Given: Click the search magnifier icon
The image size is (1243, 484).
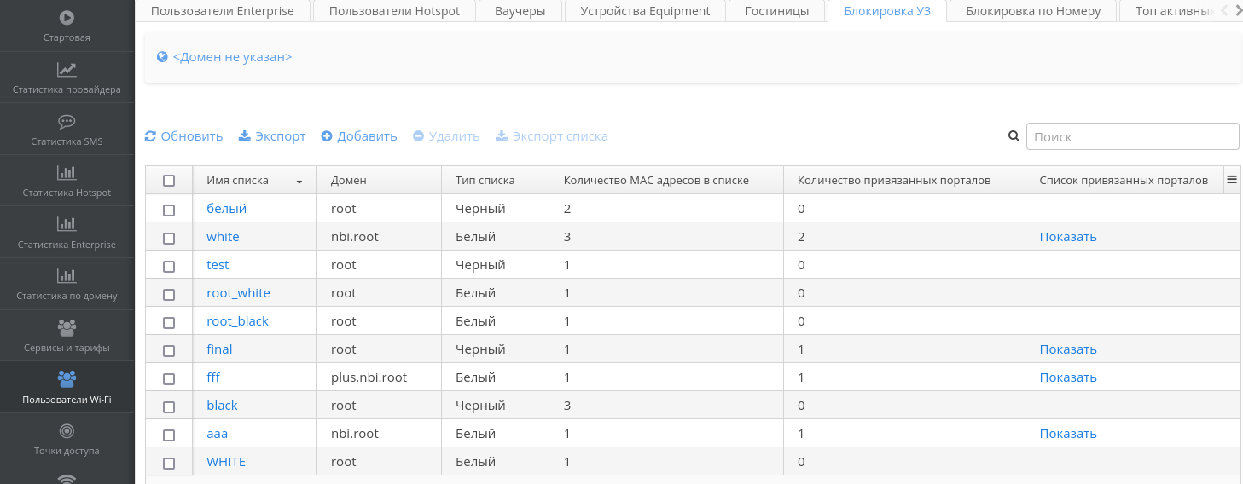Looking at the screenshot, I should coord(1014,136).
